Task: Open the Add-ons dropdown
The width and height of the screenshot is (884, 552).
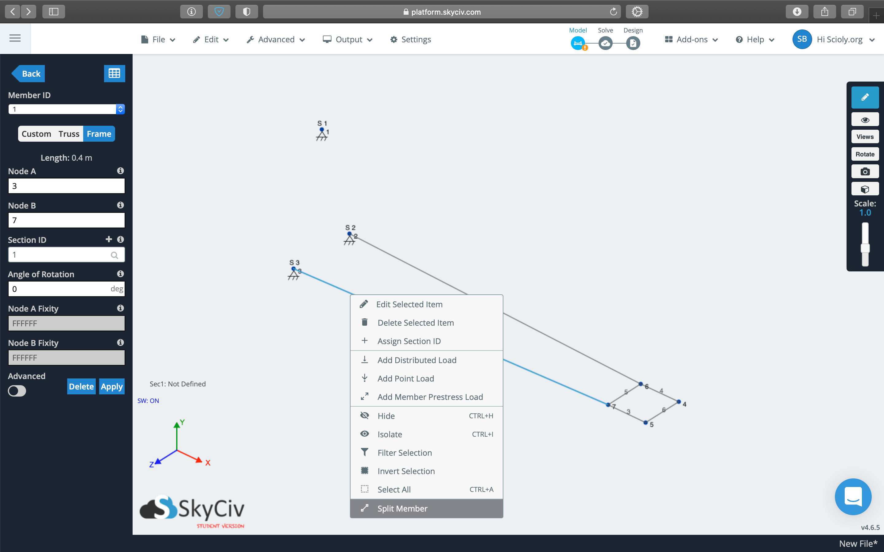Action: point(691,40)
